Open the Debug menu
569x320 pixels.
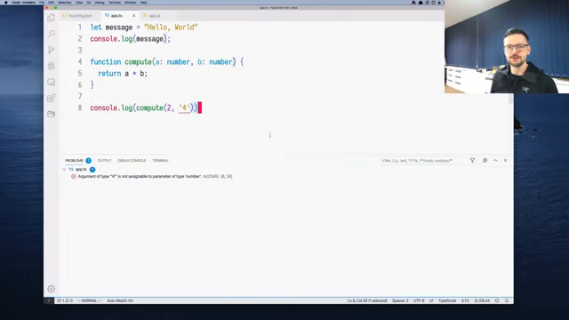point(100,2)
